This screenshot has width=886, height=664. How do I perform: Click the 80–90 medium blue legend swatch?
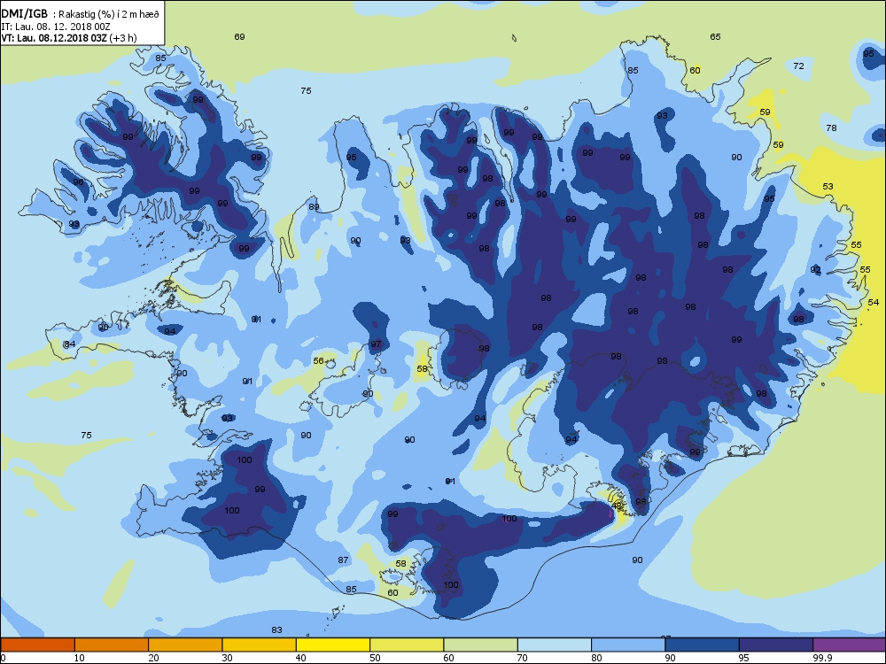628,645
